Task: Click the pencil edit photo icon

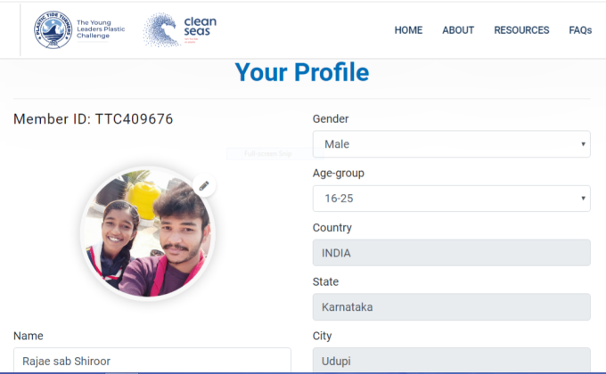Action: (204, 185)
